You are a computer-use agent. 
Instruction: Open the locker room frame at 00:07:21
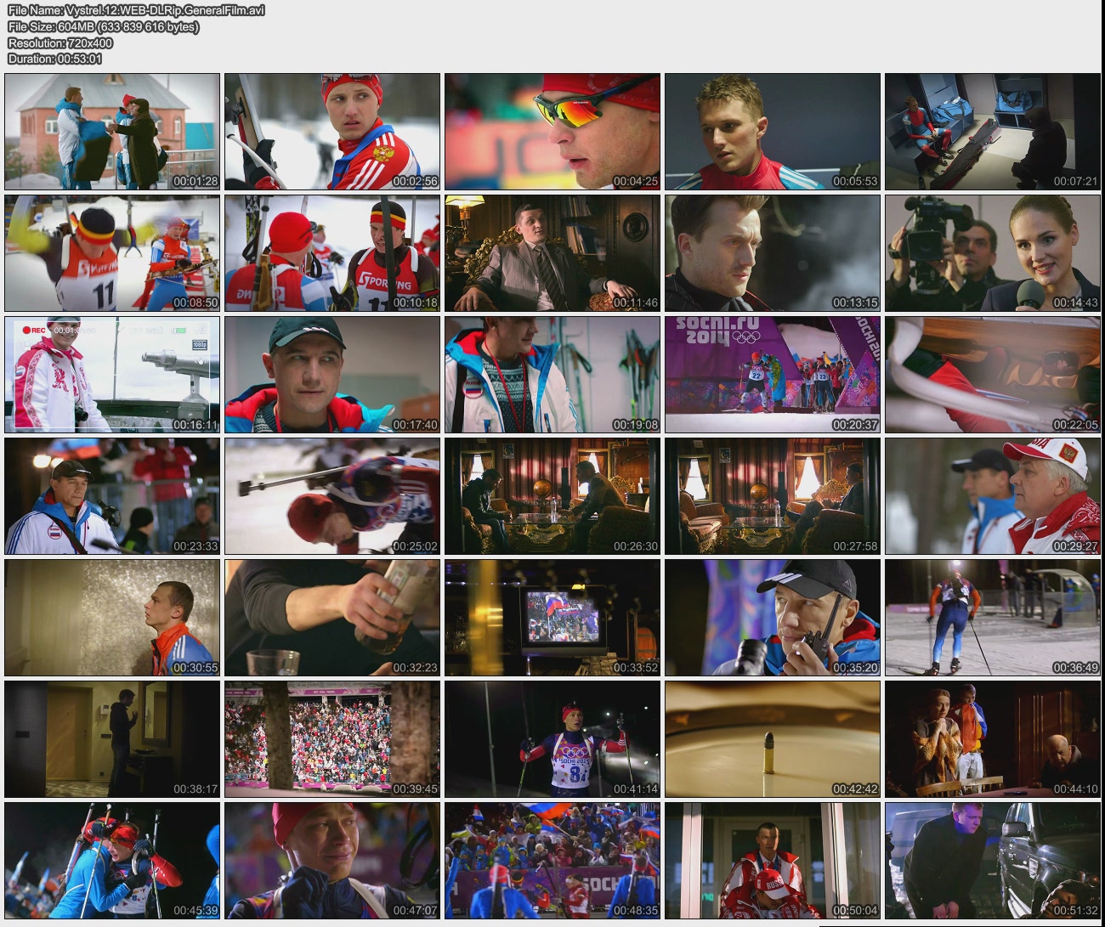tap(992, 132)
